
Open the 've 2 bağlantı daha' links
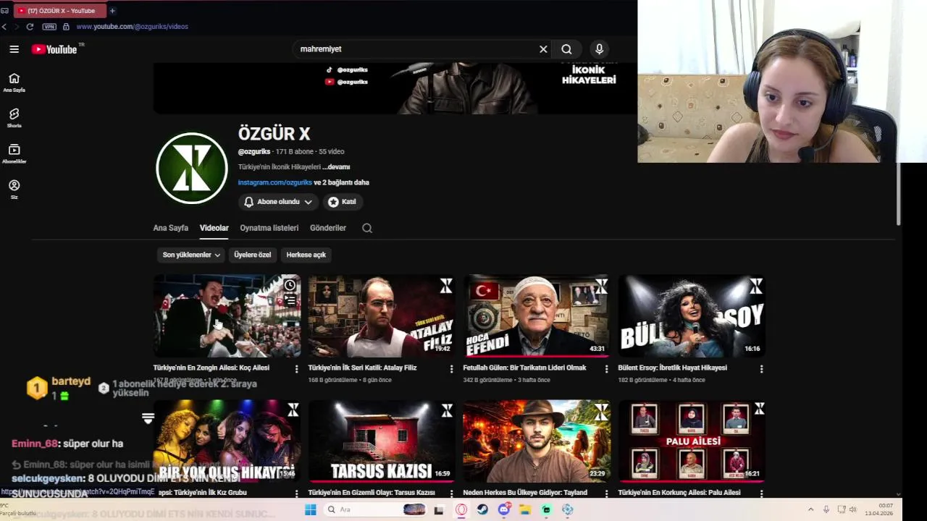click(x=341, y=182)
